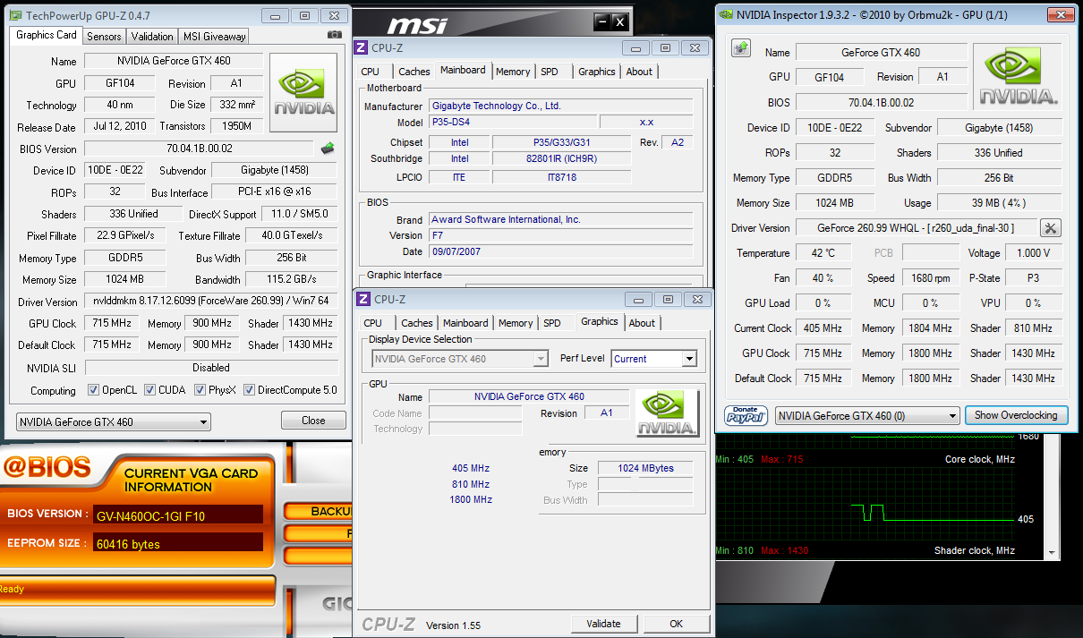Click the Validate button in CPU-Z
The height and width of the screenshot is (638, 1083).
tap(603, 624)
